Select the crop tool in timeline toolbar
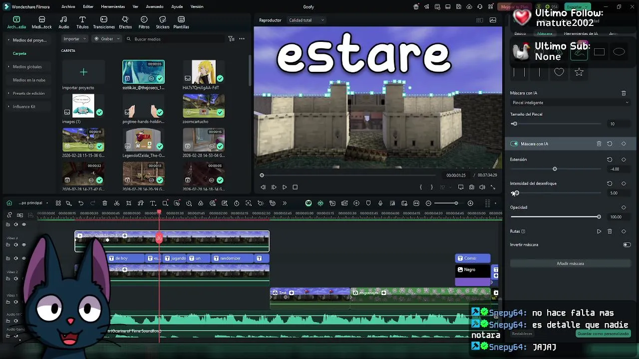This screenshot has width=639, height=359. click(129, 203)
